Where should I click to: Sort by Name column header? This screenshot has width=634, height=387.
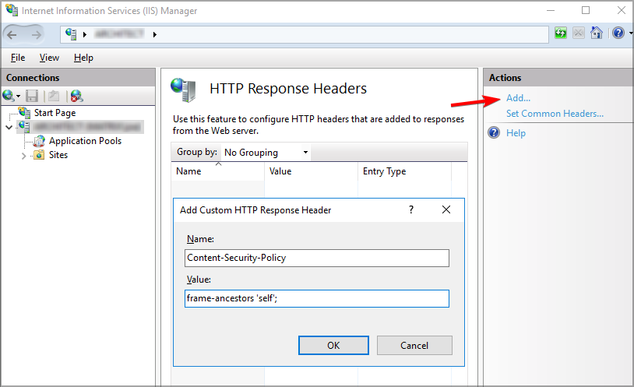pos(218,171)
